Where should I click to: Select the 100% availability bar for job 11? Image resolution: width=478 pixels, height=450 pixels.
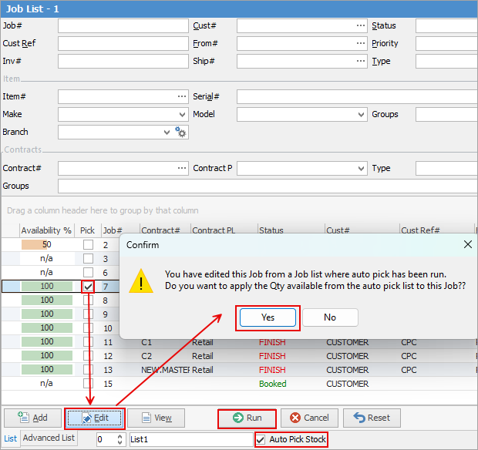(47, 342)
